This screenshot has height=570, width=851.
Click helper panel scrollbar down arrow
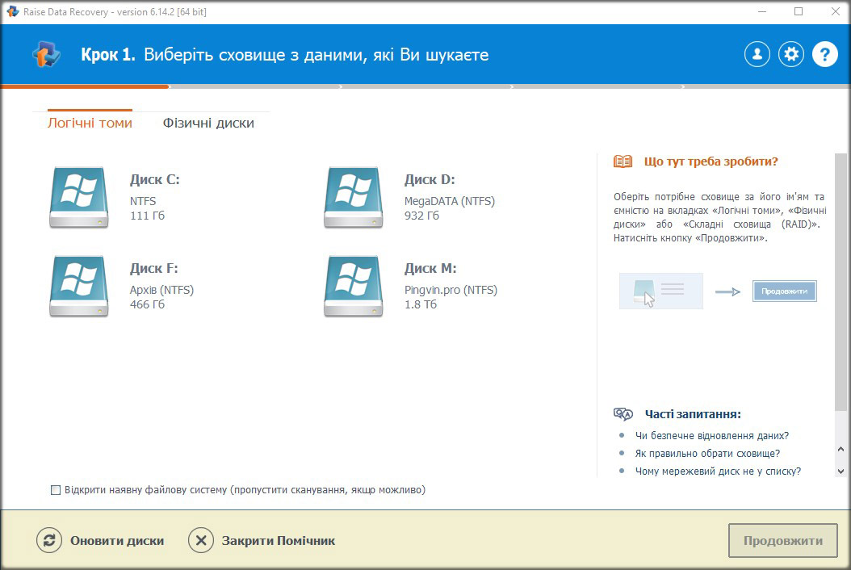(841, 471)
